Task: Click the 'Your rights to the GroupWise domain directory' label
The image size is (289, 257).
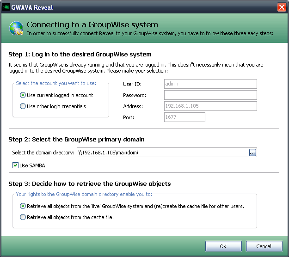Action: (x=84, y=194)
